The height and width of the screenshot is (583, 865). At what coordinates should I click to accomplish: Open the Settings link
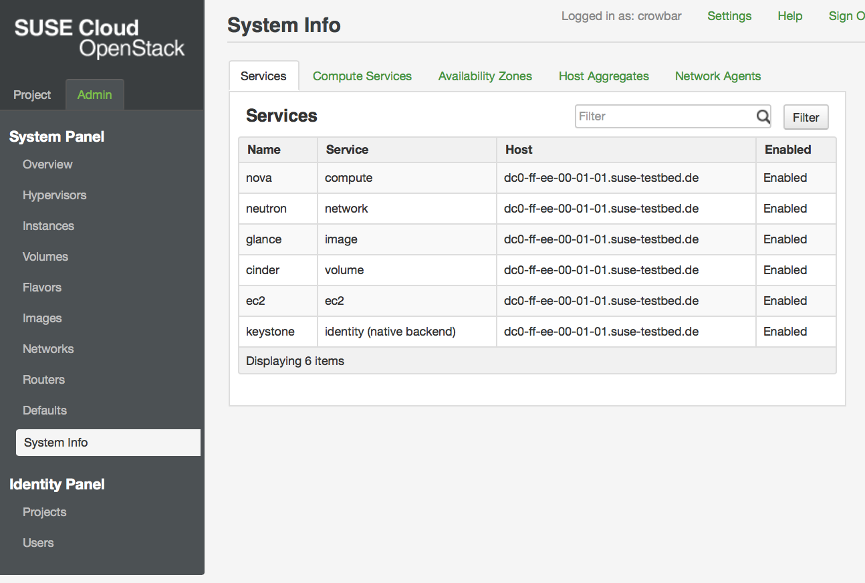click(x=729, y=16)
